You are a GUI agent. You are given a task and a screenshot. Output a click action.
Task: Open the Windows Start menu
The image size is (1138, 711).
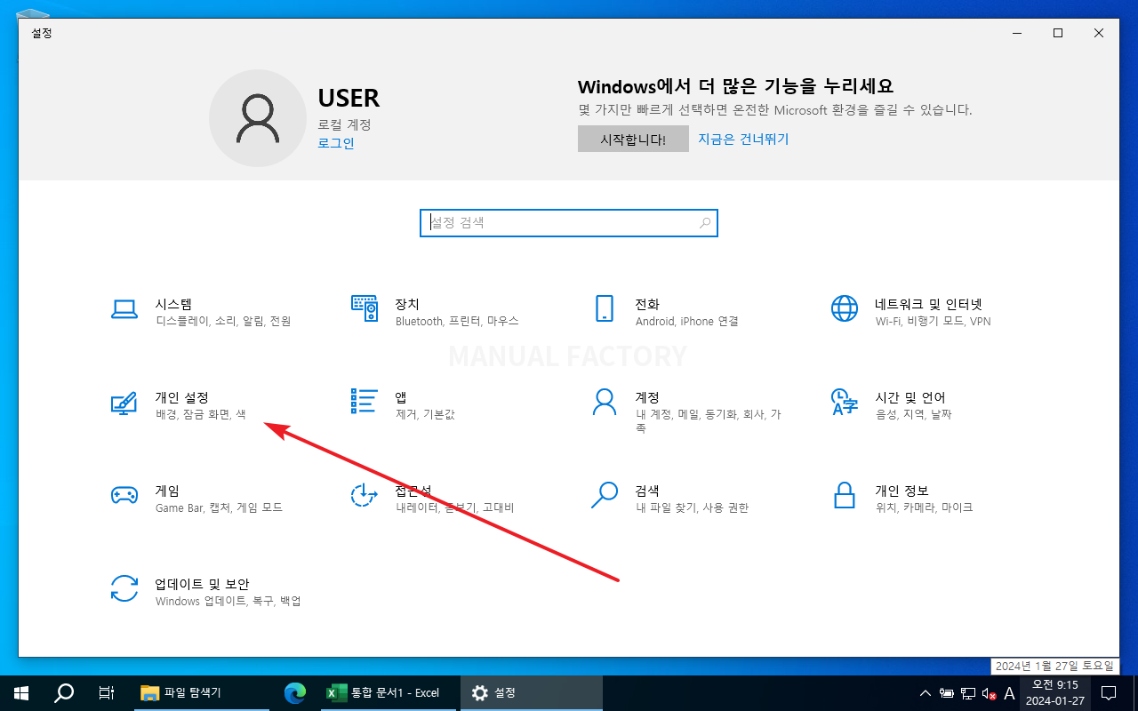pos(20,692)
